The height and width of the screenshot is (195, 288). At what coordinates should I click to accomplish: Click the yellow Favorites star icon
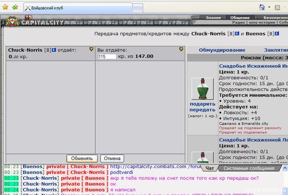click(x=5, y=7)
